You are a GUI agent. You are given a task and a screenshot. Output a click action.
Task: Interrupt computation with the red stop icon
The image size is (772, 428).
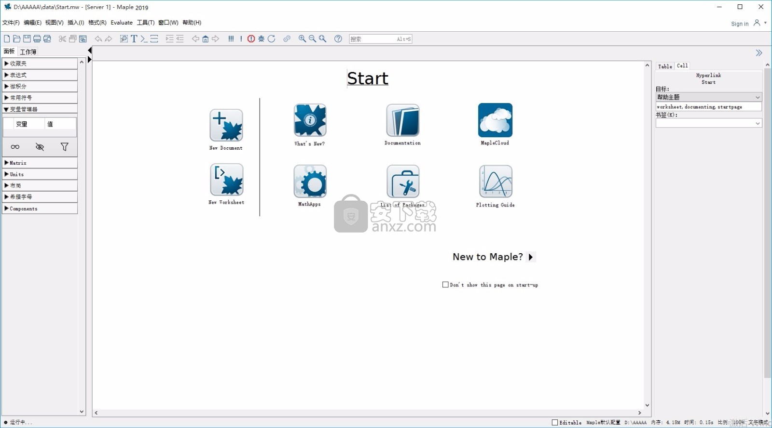pos(251,39)
